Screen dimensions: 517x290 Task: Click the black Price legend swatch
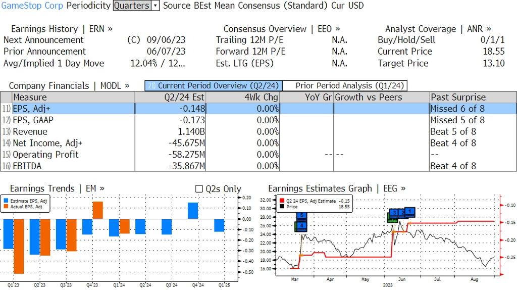coord(282,207)
